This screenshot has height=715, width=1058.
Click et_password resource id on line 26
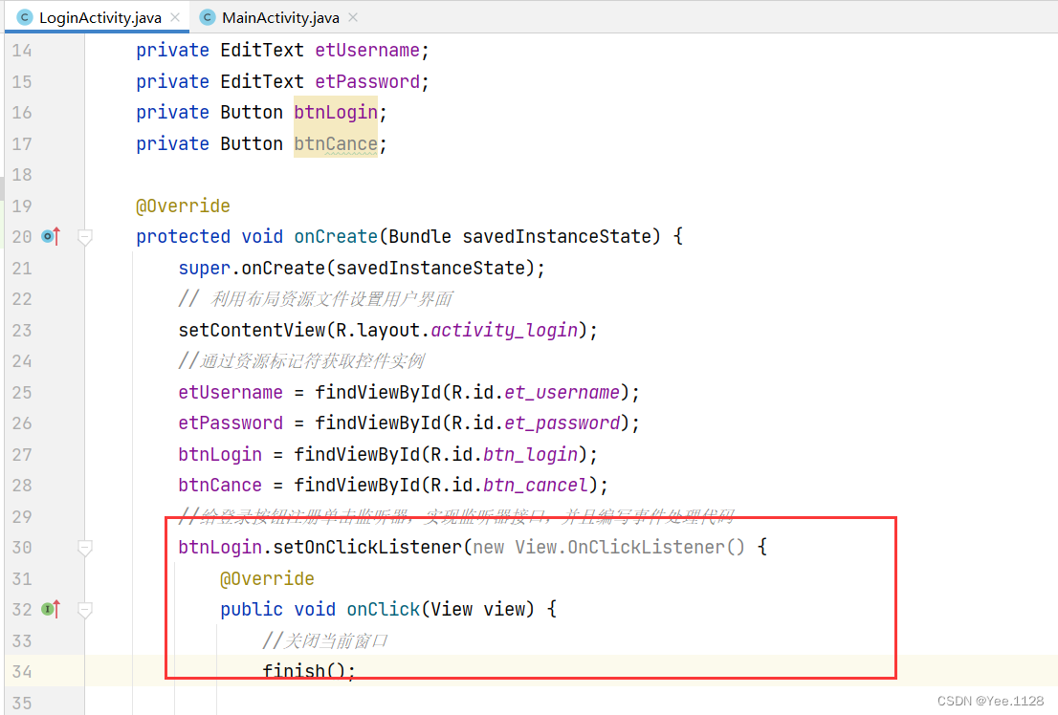[562, 422]
